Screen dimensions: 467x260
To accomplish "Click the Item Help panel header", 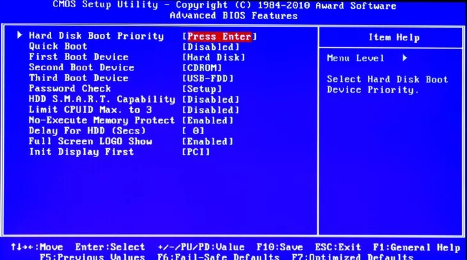I will click(x=394, y=37).
